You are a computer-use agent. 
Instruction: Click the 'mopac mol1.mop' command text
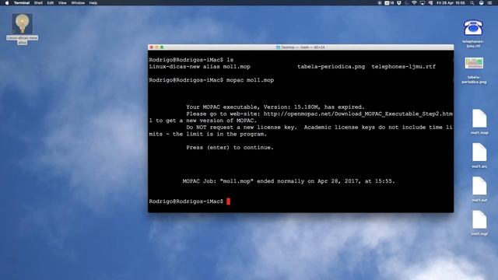[x=250, y=80]
